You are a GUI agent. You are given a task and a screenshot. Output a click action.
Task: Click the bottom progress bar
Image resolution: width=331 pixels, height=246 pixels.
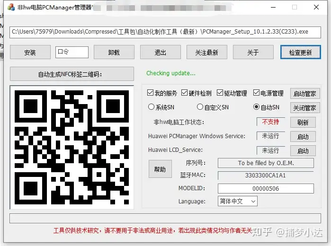pyautogui.click(x=165, y=218)
